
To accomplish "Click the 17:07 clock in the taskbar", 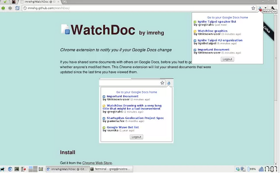I will pyautogui.click(x=271, y=169).
